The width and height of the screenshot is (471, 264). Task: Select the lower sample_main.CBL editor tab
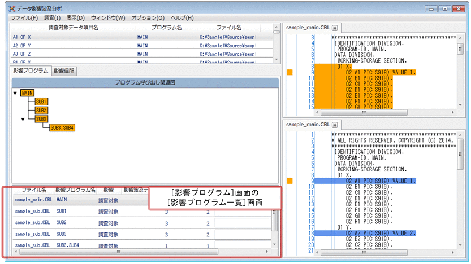click(x=308, y=124)
